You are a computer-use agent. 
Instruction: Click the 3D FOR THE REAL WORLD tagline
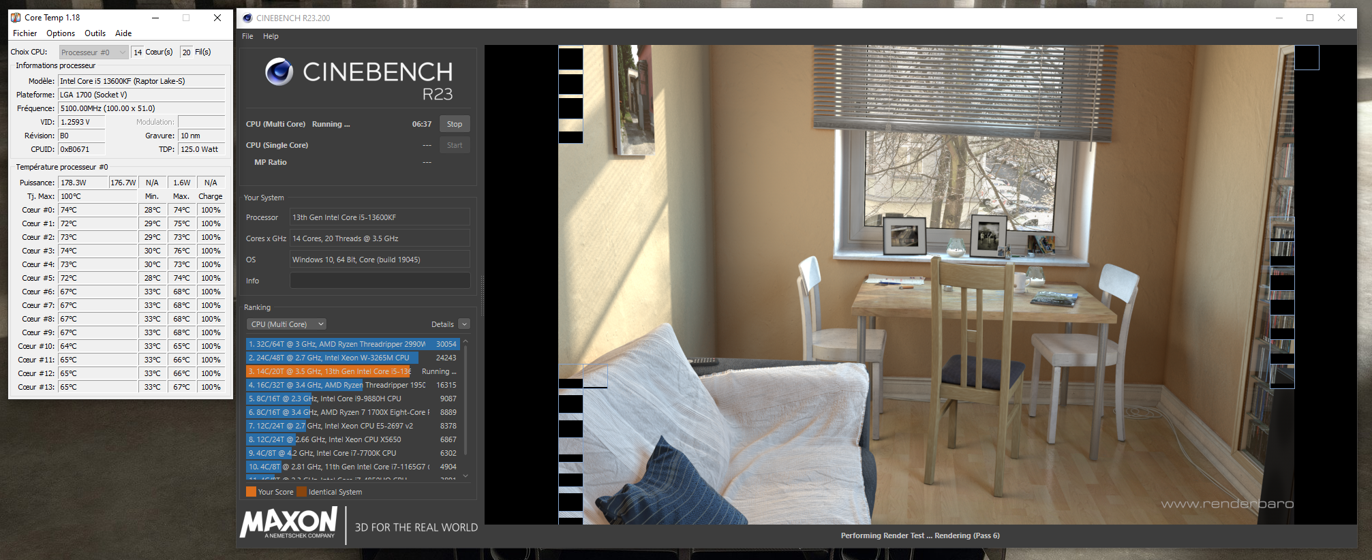click(x=416, y=527)
